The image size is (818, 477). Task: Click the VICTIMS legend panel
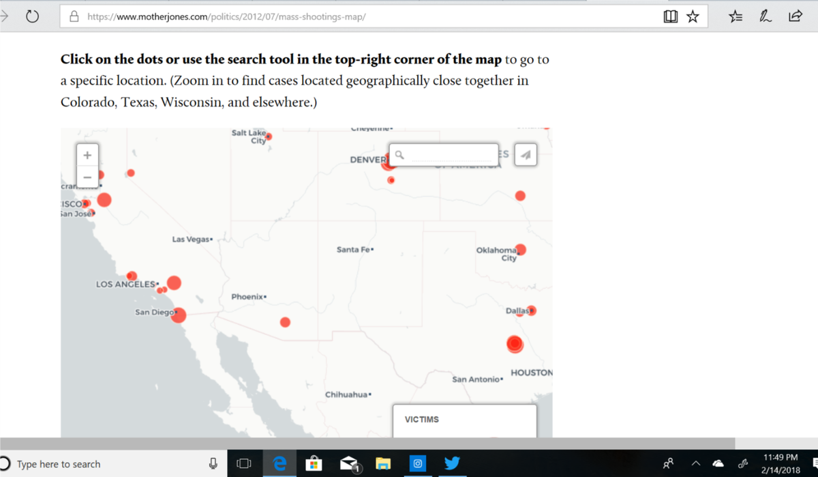(465, 420)
